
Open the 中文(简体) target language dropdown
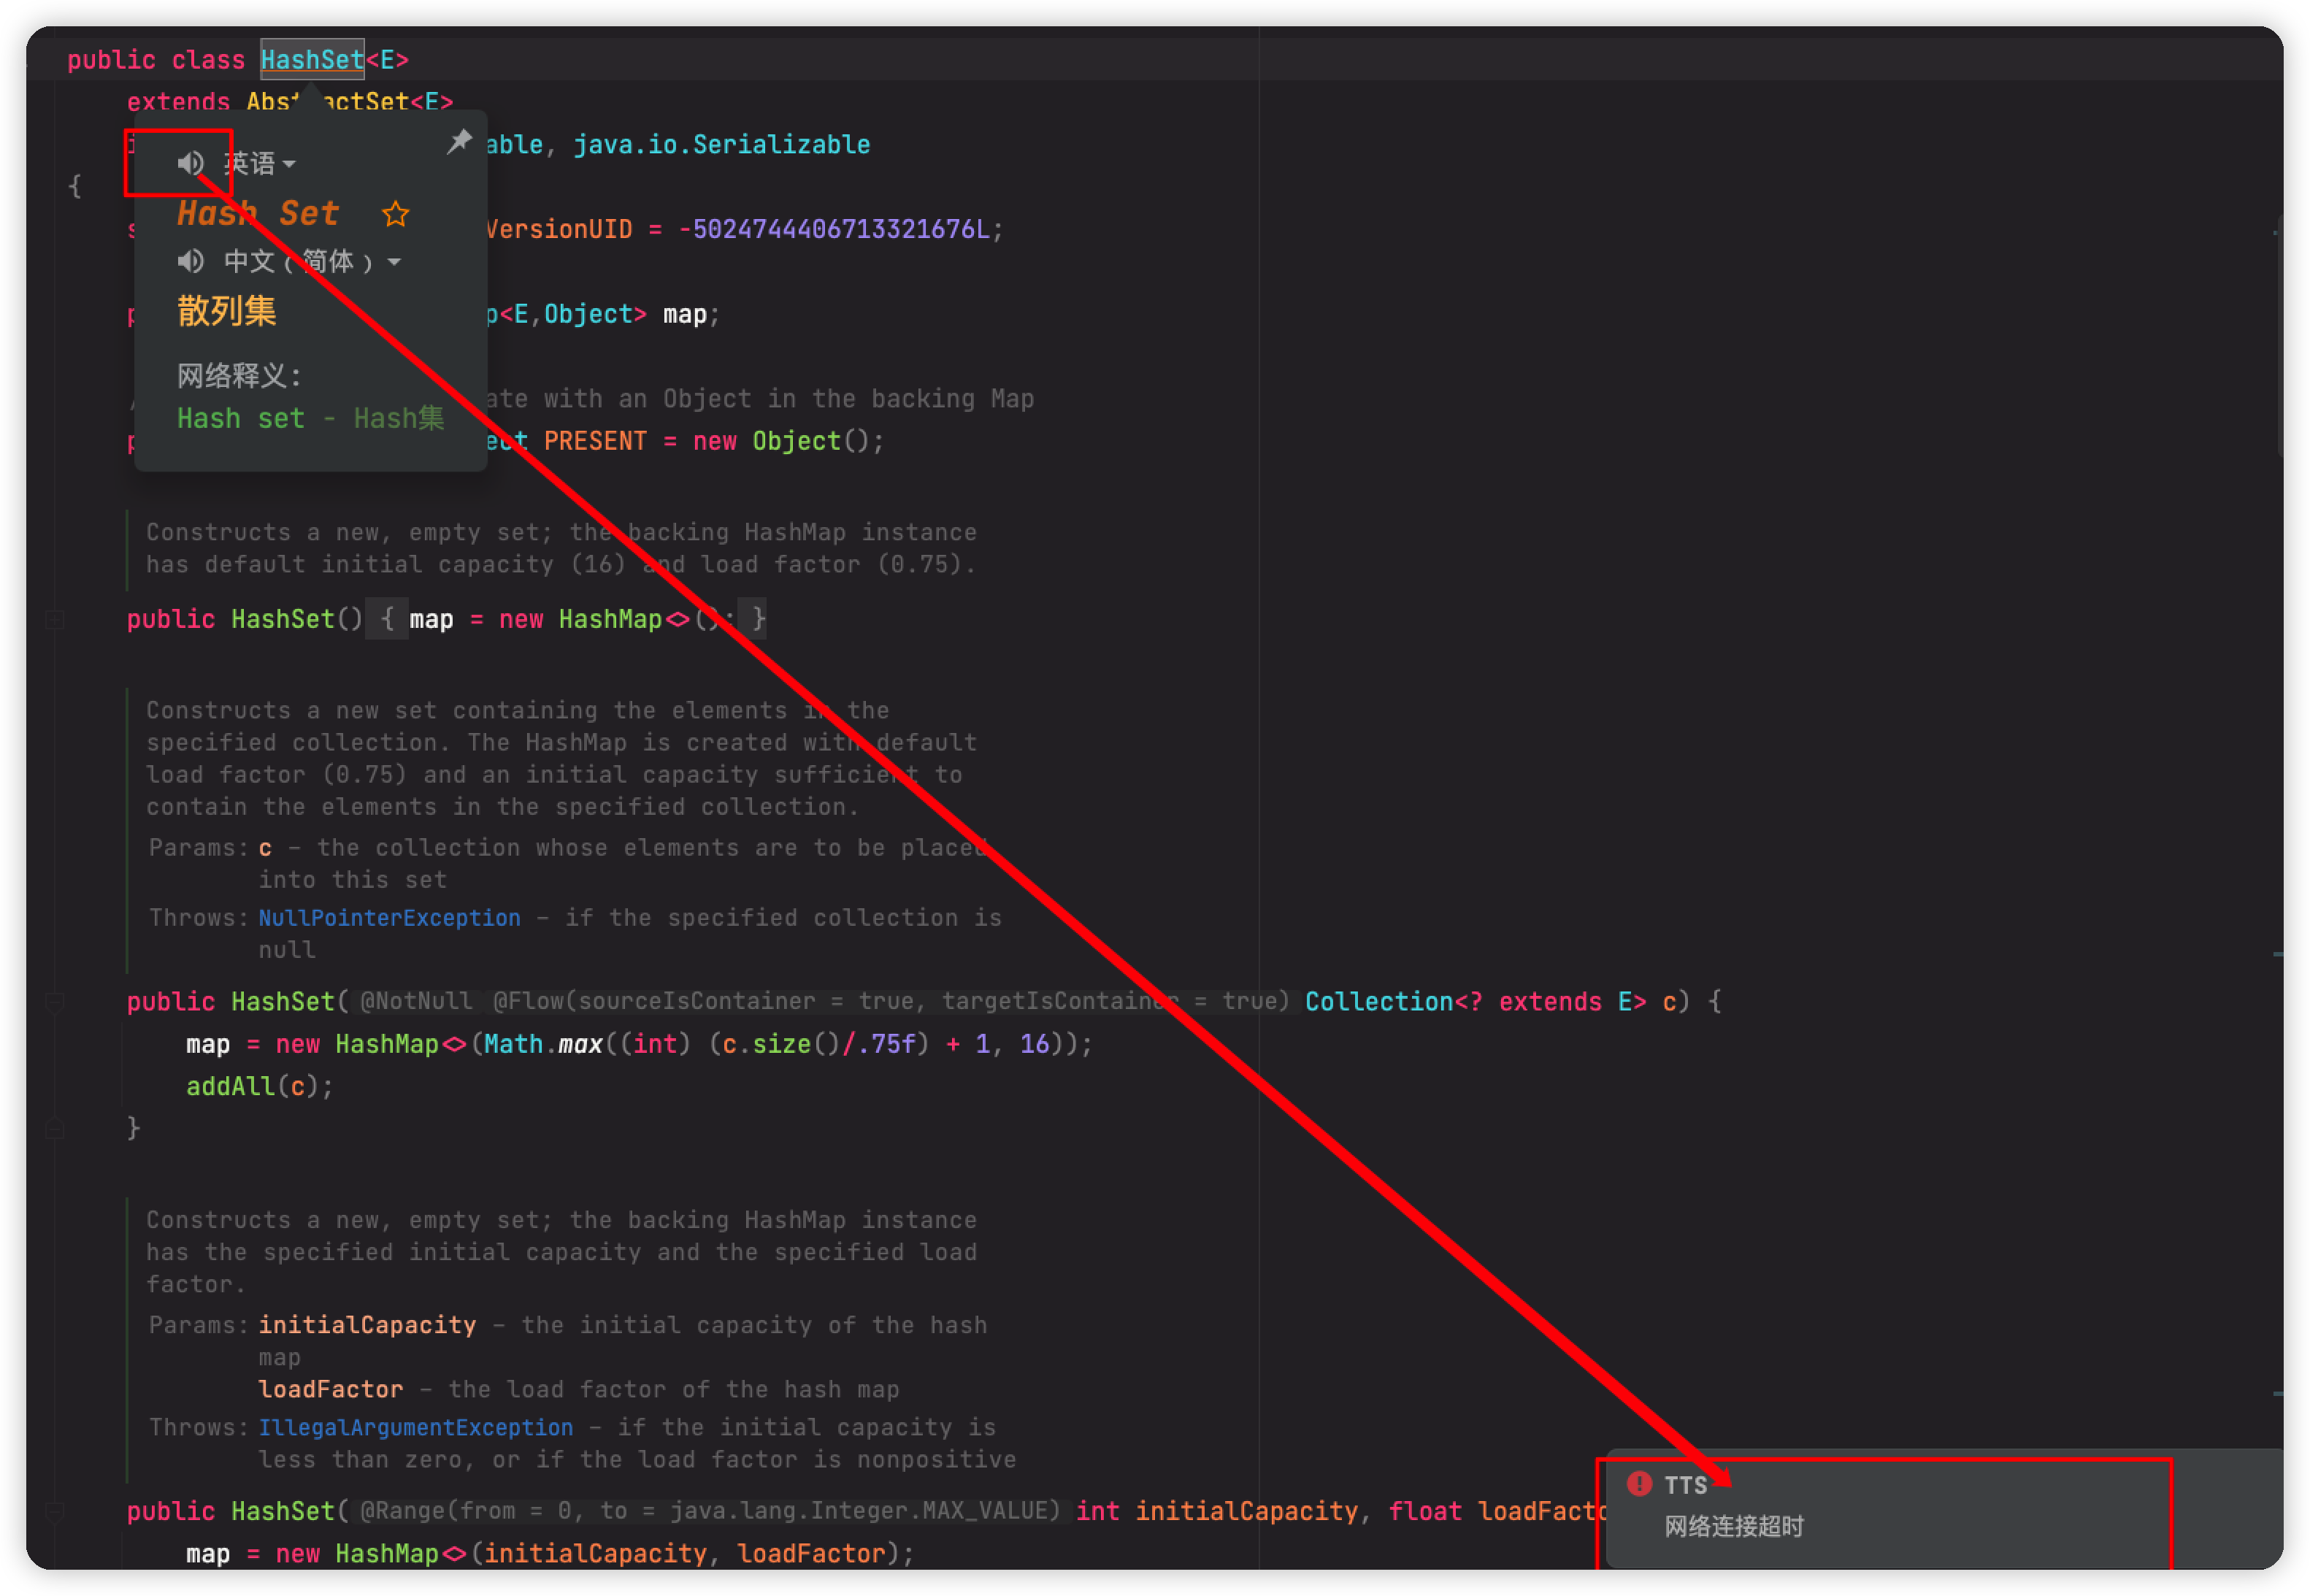coord(396,261)
